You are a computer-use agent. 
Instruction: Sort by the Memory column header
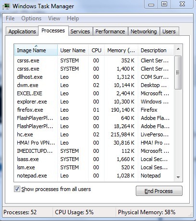pyautogui.click(x=121, y=50)
